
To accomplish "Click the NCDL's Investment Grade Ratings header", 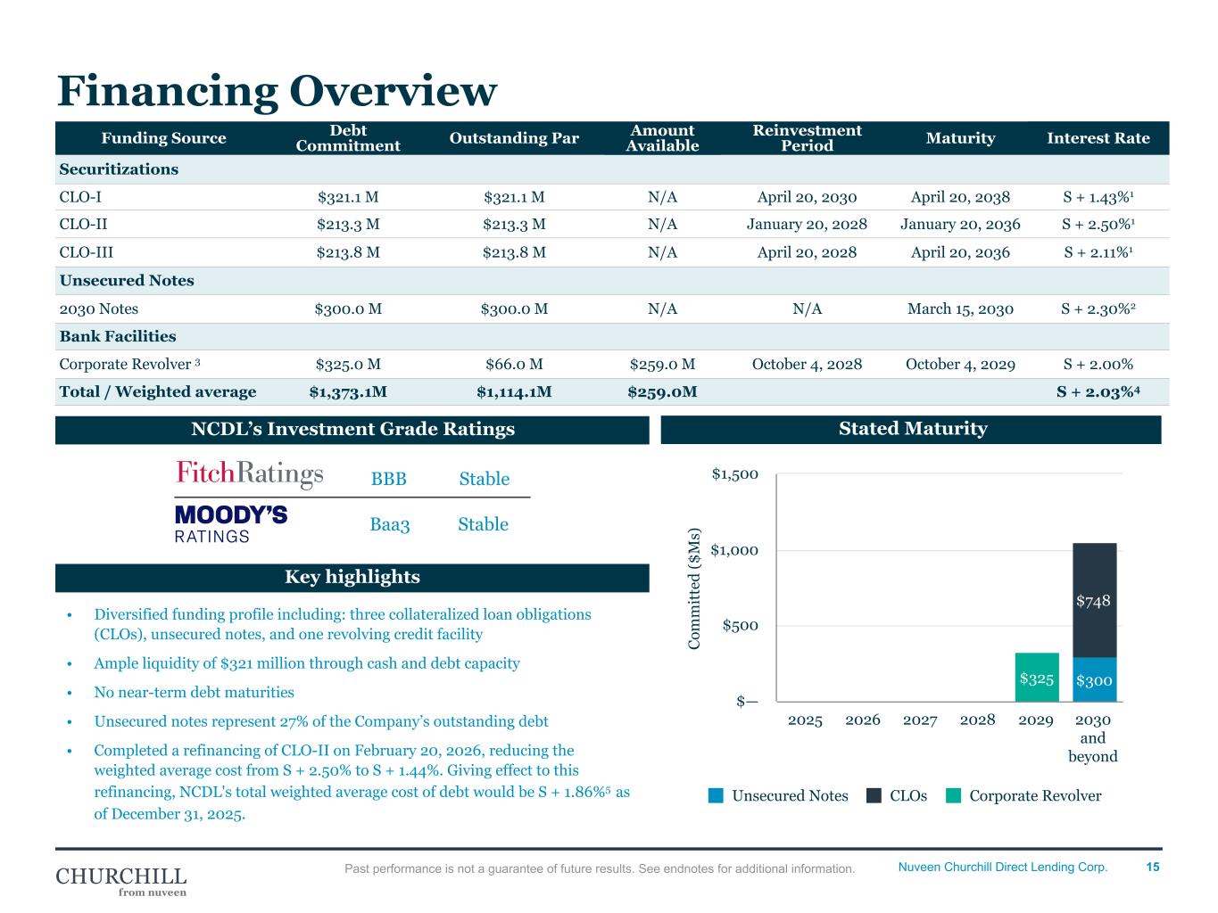I will click(x=352, y=429).
